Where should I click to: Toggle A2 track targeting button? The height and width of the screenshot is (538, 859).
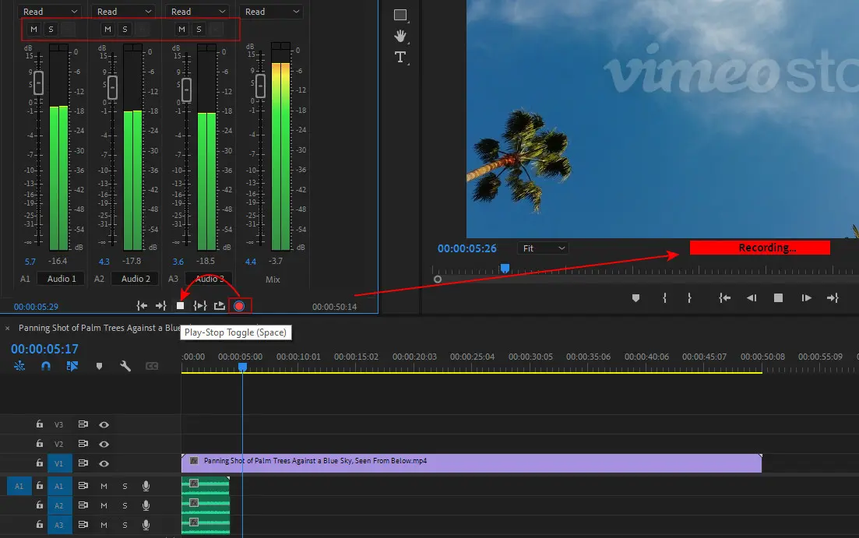58,505
